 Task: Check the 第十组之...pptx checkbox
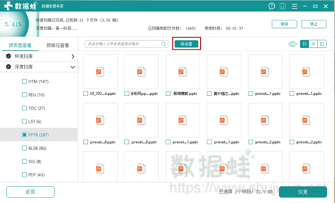[210, 93]
